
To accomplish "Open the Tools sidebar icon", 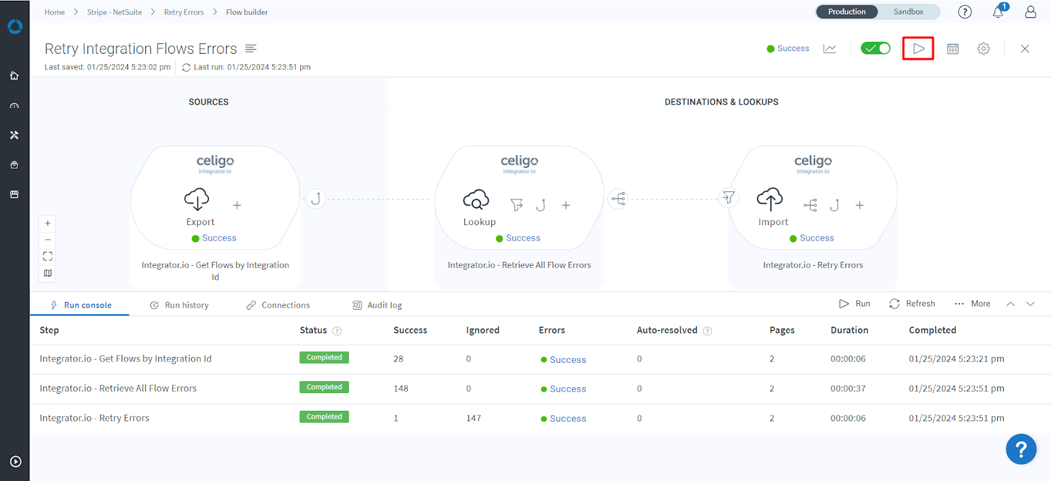I will (x=14, y=135).
